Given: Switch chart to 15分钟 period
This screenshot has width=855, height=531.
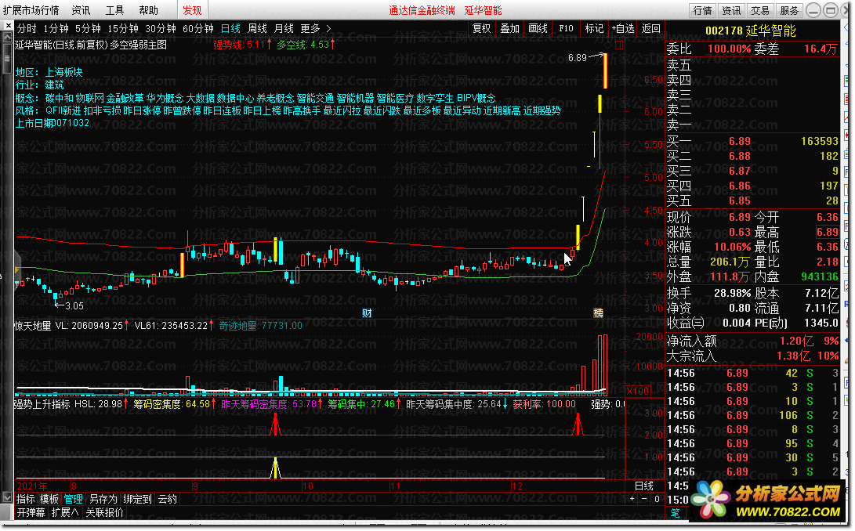Looking at the screenshot, I should pos(123,28).
